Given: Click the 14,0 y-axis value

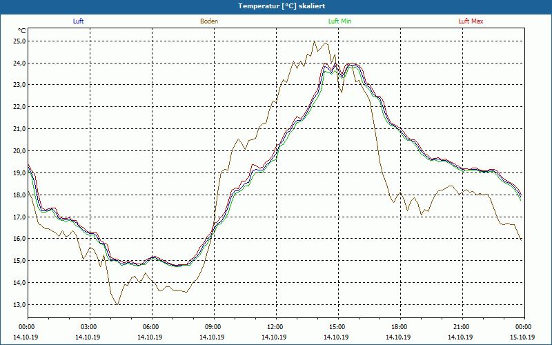Looking at the screenshot, I should 20,283.
